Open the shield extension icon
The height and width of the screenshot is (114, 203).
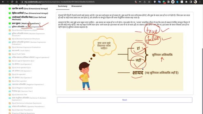(x=155, y=2)
